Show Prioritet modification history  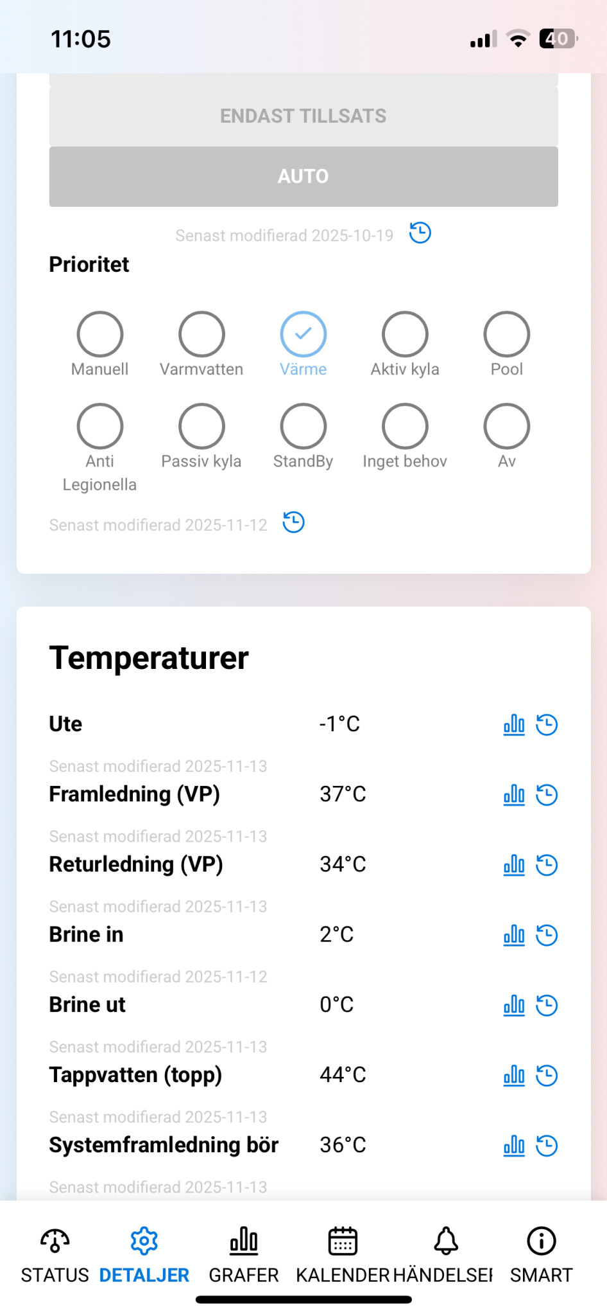[x=294, y=522]
